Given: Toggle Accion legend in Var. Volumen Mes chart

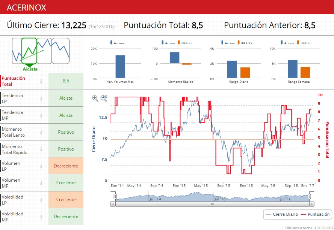Looking at the screenshot, I should tap(117, 43).
